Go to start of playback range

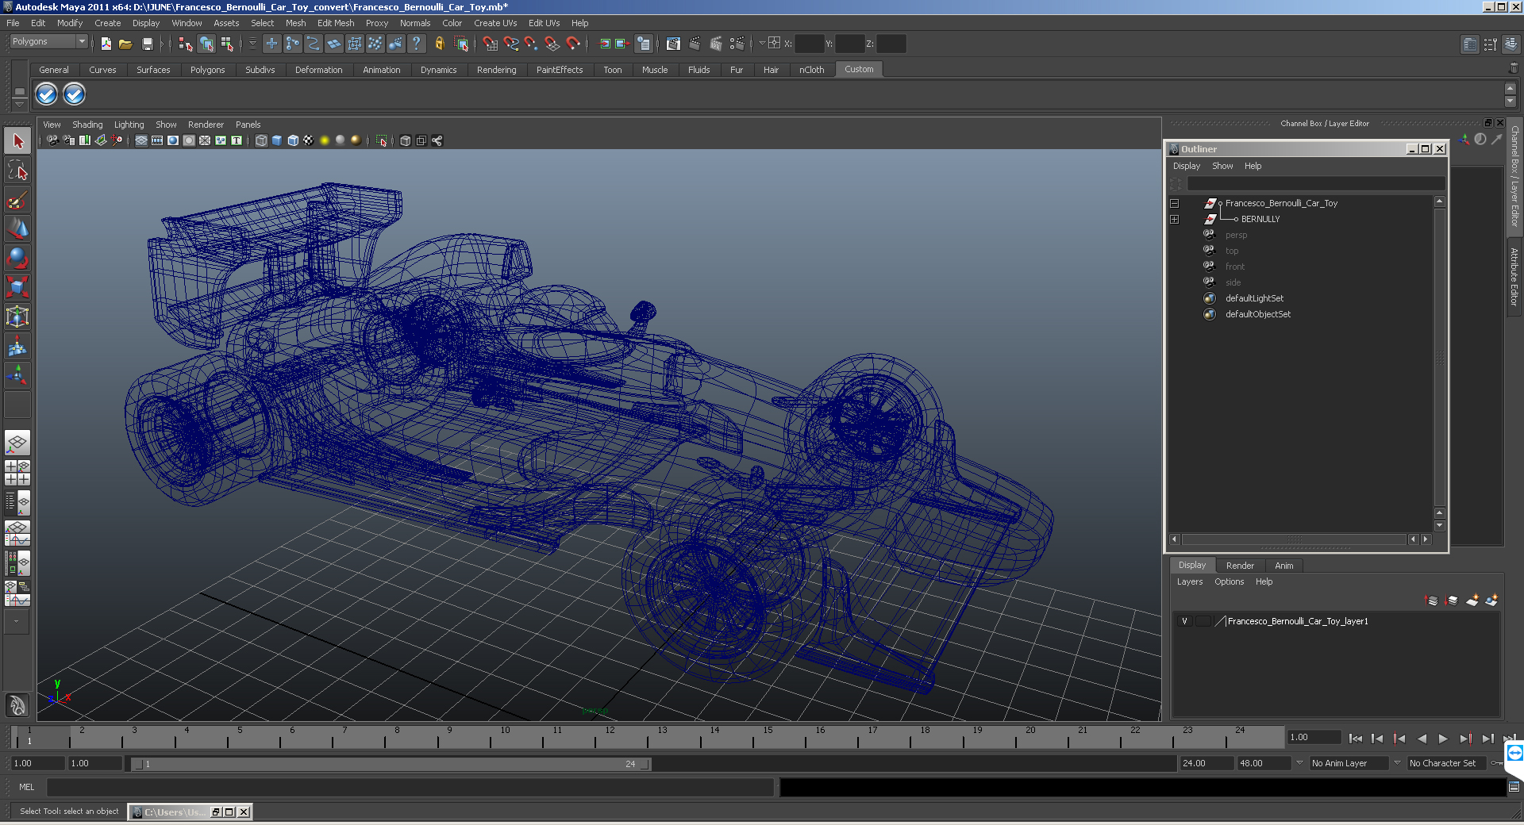(1356, 739)
